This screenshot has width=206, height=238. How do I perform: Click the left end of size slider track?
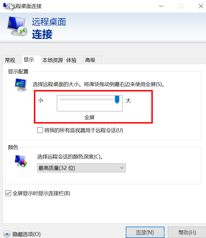click(61, 99)
